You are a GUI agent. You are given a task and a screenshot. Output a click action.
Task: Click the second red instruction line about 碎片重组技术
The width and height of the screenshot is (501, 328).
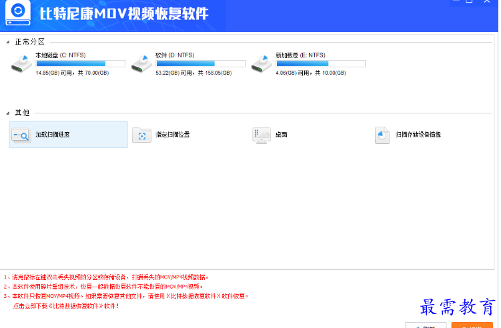[103, 287]
